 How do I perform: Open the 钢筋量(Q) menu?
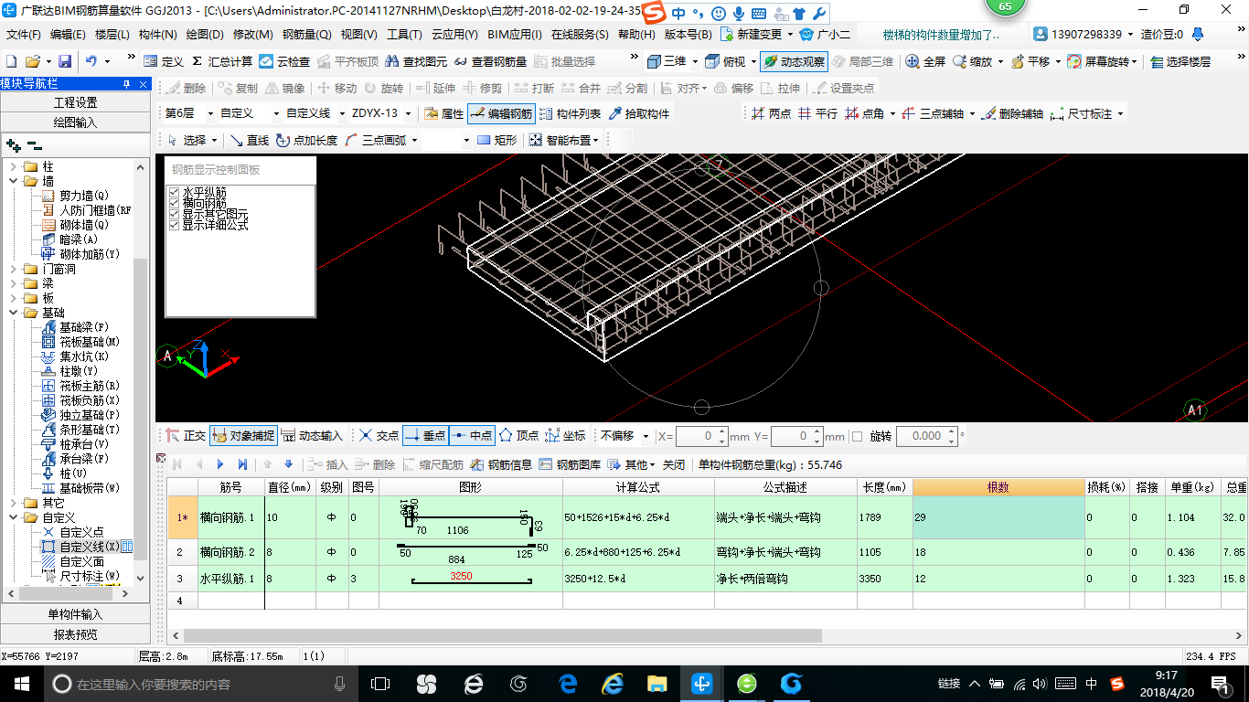(307, 35)
